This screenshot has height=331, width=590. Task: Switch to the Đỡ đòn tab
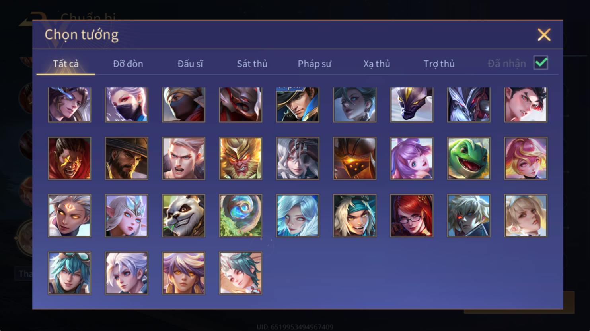click(128, 64)
